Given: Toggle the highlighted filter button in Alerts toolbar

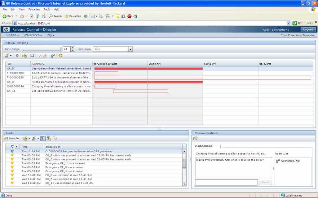Looking at the screenshot, I should click(x=43, y=138).
